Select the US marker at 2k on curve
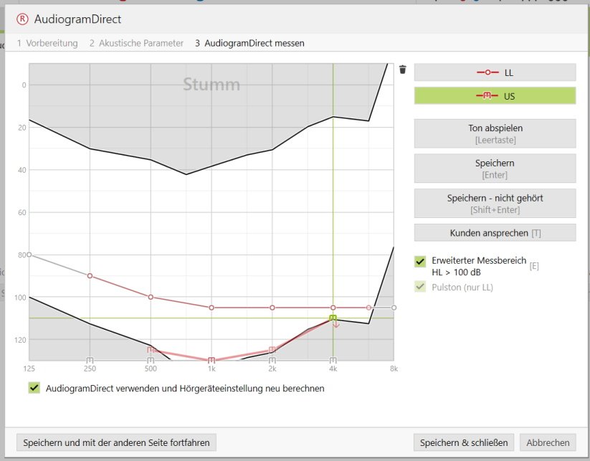 coord(272,350)
